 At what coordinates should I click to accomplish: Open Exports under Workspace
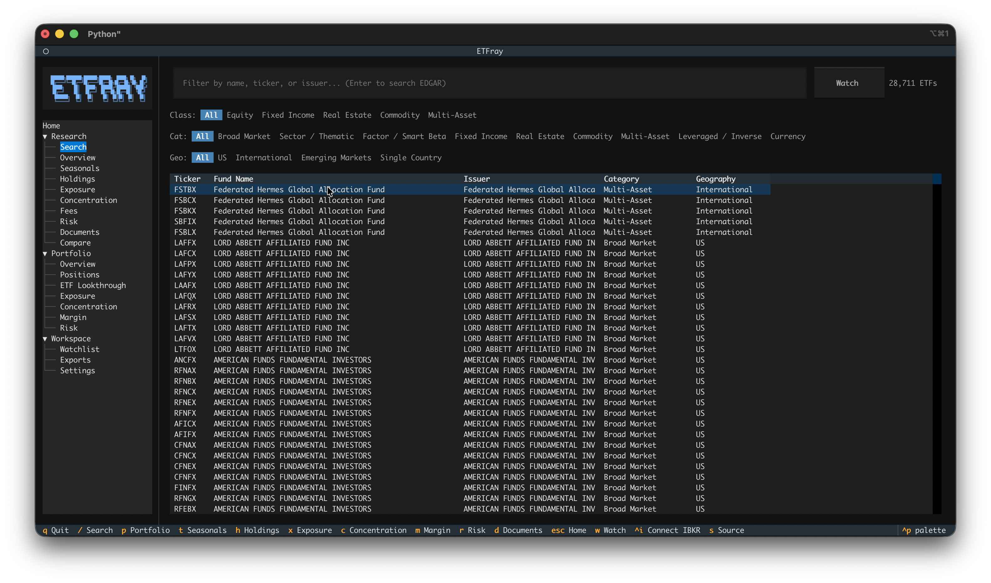tap(75, 360)
